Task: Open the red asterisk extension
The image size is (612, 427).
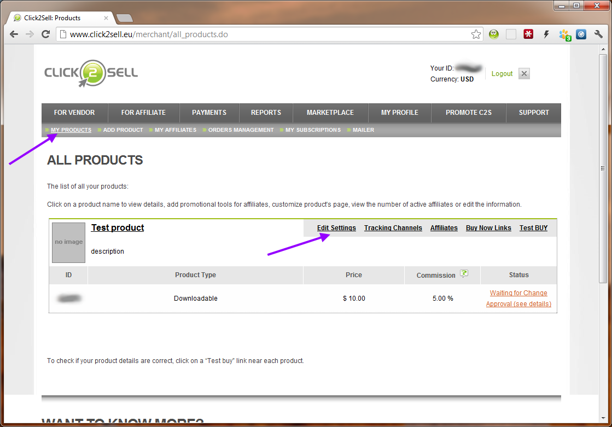Action: pyautogui.click(x=528, y=34)
